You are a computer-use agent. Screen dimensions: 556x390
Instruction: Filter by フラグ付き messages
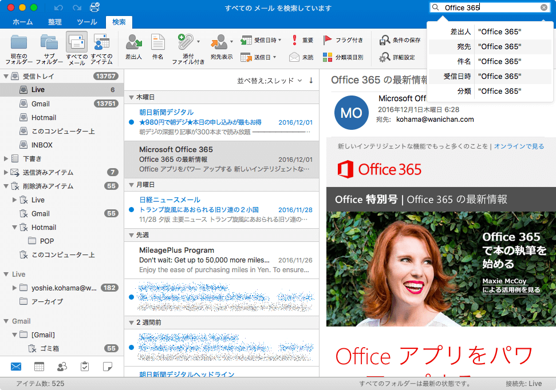[x=343, y=40]
